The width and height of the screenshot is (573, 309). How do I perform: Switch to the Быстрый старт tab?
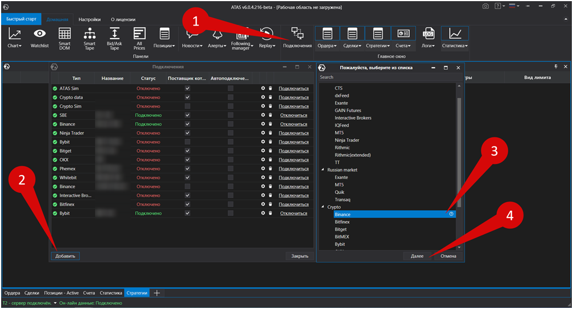[21, 19]
